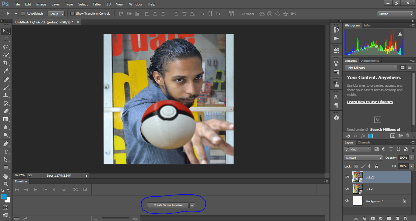Click the split at playhead scissors icon

pos(75,189)
